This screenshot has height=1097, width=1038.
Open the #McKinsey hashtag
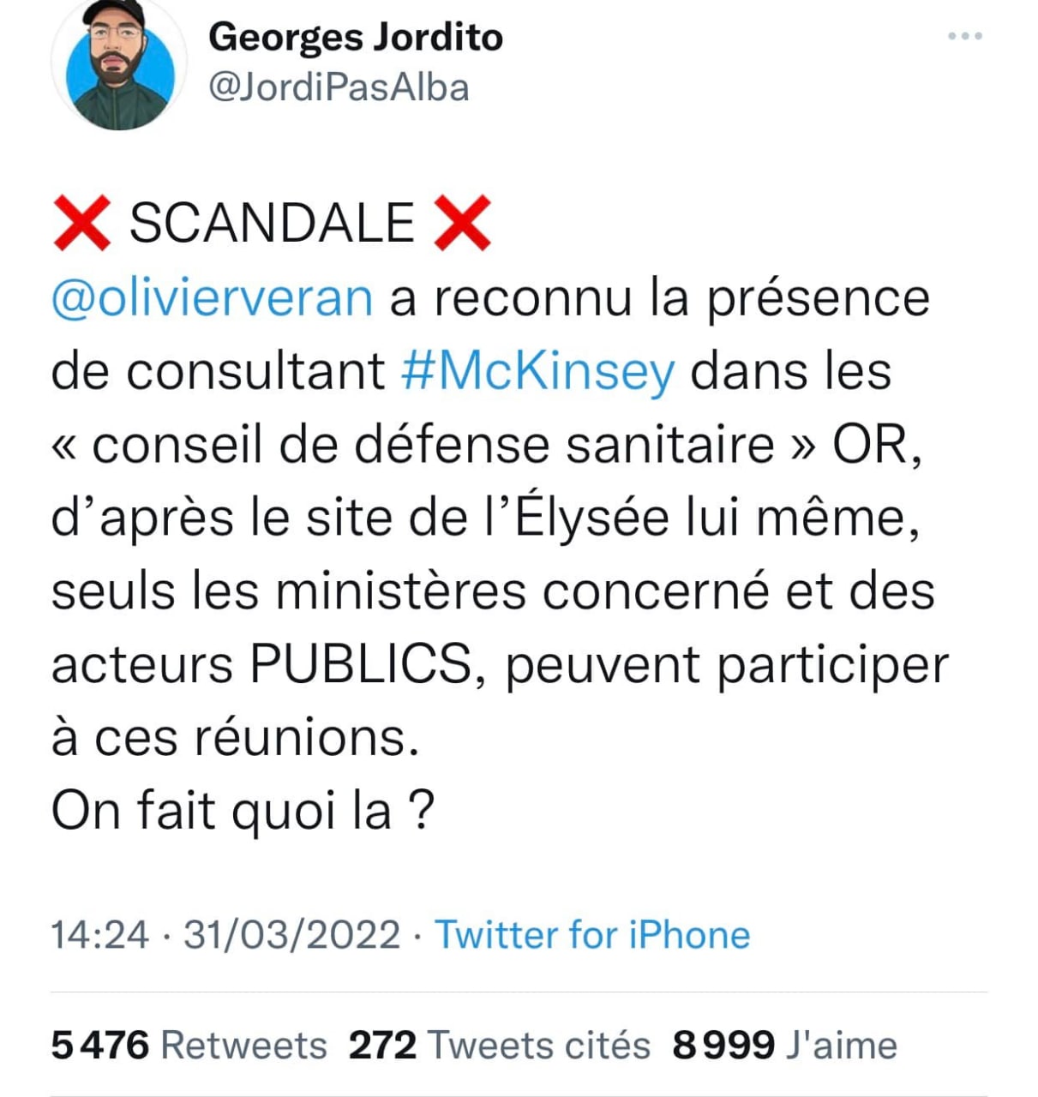click(537, 371)
